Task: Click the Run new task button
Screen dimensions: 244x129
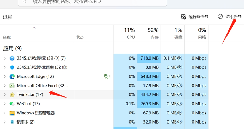Action: (194, 17)
